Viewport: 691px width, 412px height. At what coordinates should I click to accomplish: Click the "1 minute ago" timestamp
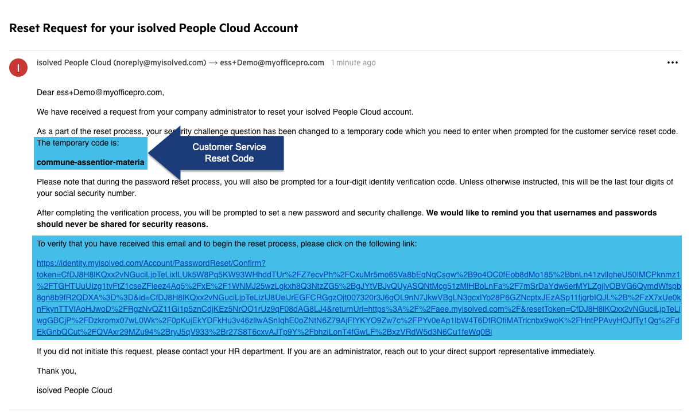[353, 62]
